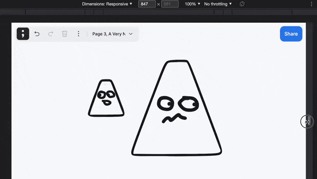Viewport: 317px width, 179px height.
Task: Open the 100% zoom dropdown
Action: click(192, 4)
